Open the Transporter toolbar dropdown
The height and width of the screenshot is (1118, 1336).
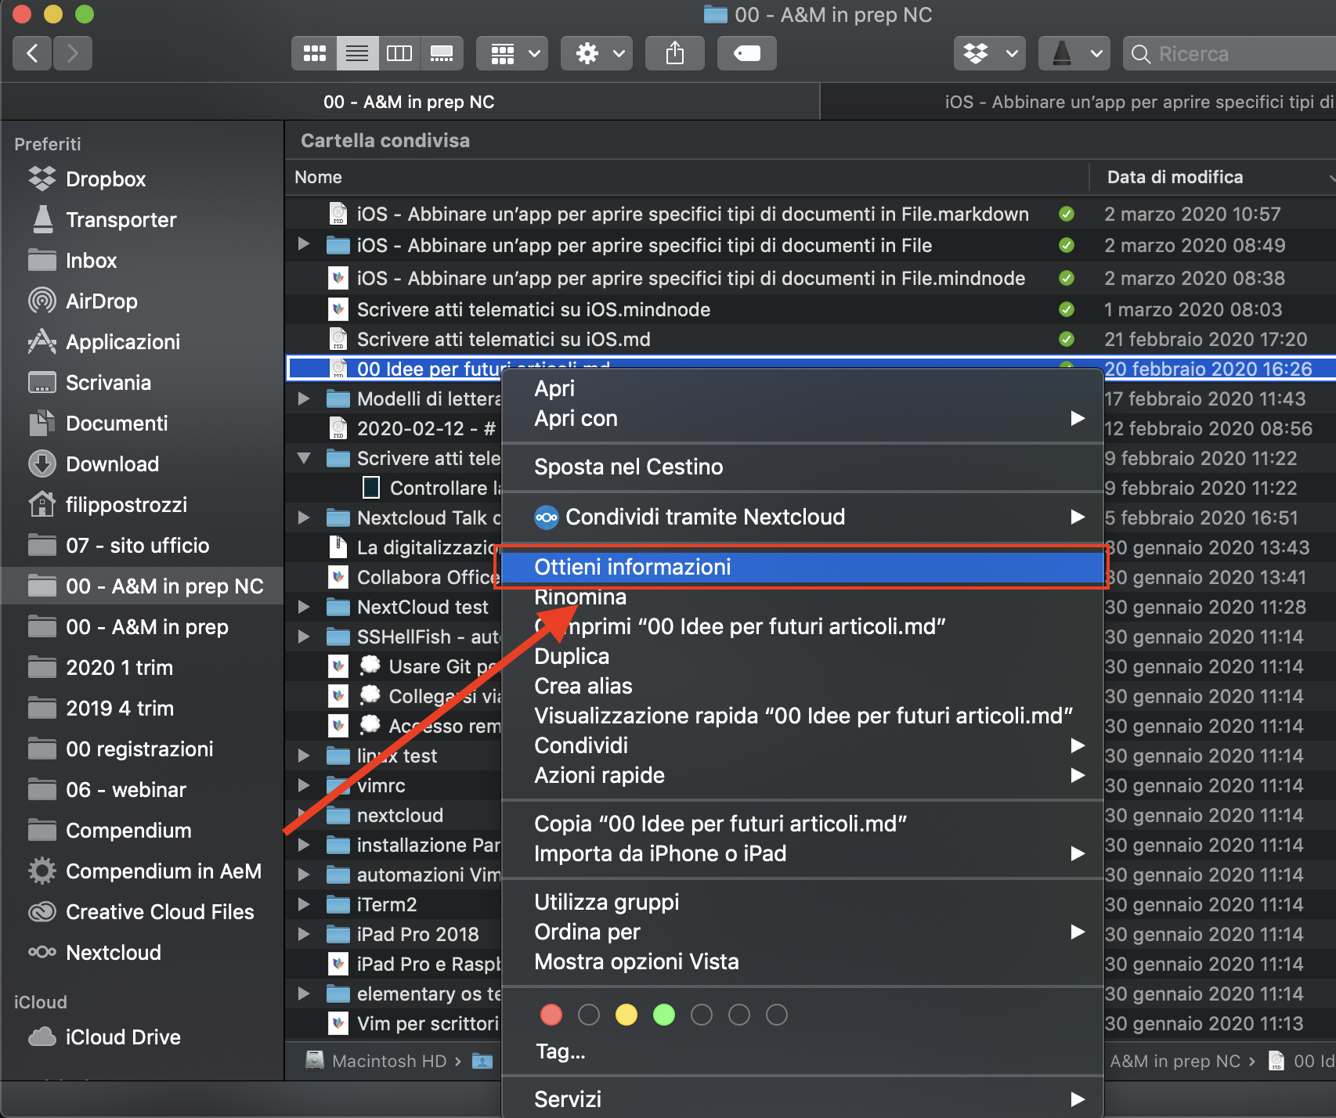(x=1074, y=53)
